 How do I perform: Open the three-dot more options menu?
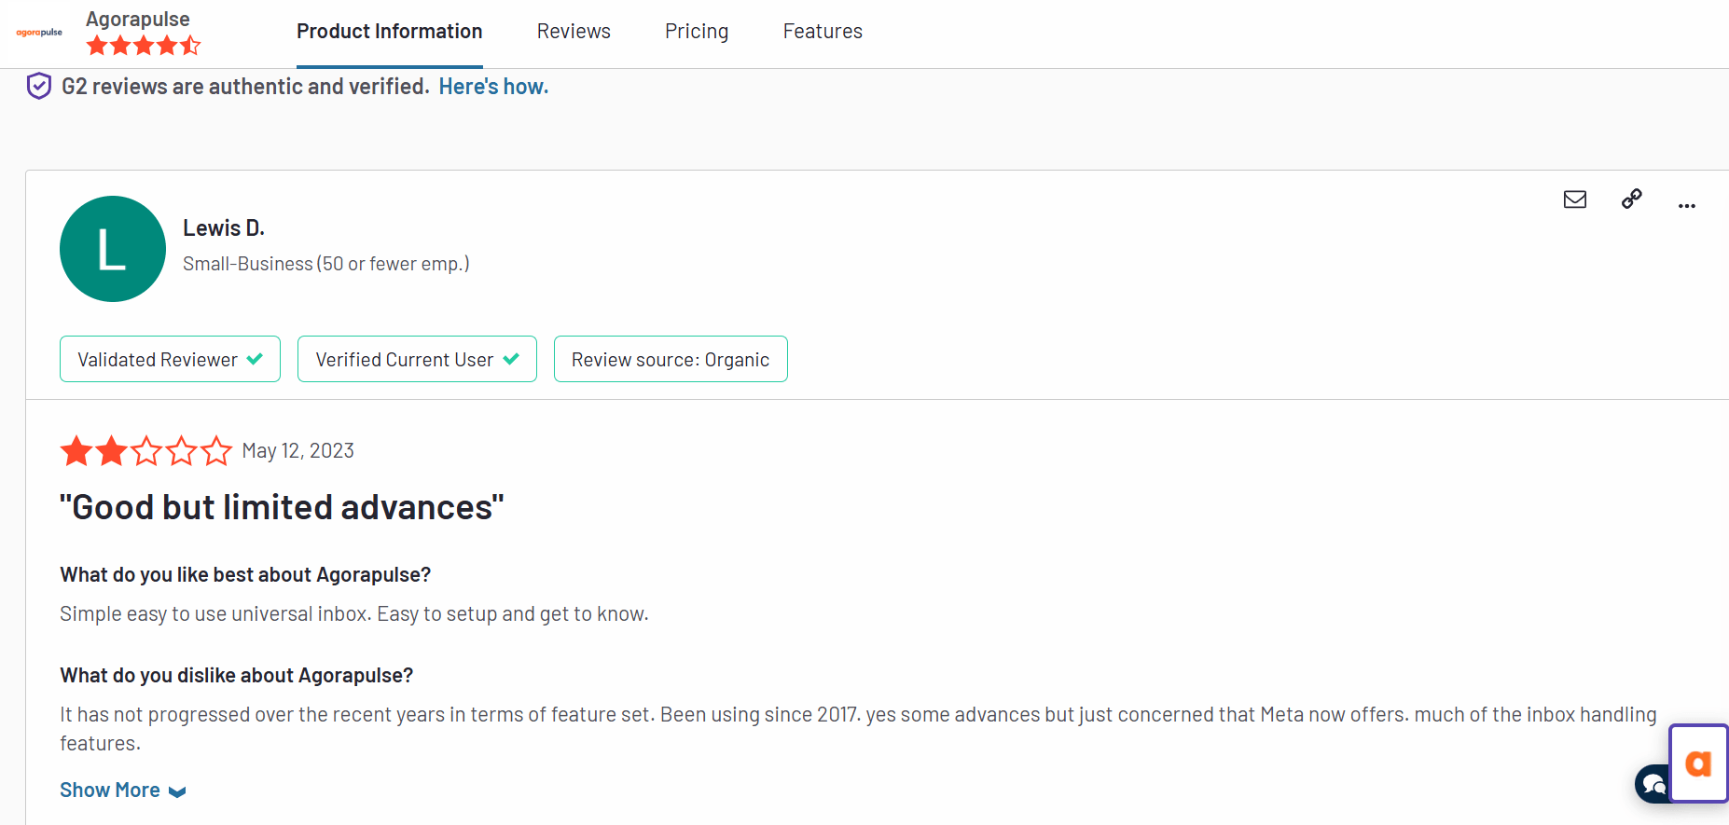pyautogui.click(x=1687, y=206)
